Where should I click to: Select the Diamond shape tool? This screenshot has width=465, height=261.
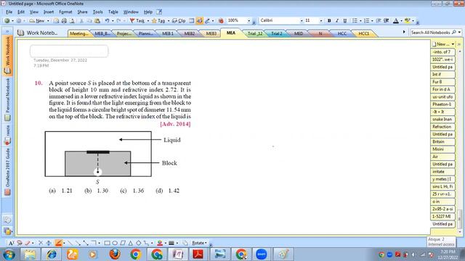coord(138,243)
